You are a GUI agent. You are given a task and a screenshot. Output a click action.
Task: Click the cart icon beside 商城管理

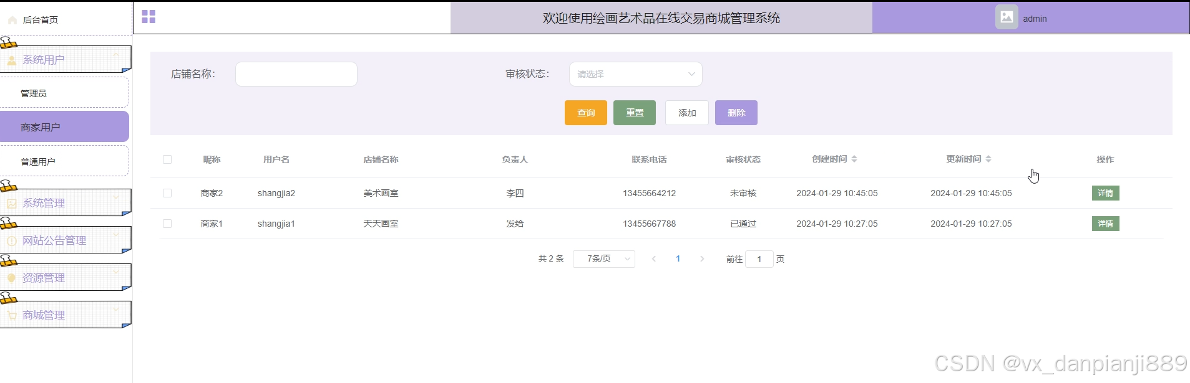point(12,316)
